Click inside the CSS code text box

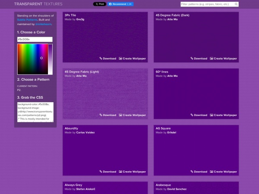(35, 113)
